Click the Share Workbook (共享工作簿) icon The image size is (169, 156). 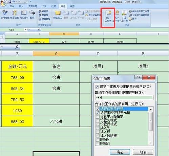coord(124,16)
